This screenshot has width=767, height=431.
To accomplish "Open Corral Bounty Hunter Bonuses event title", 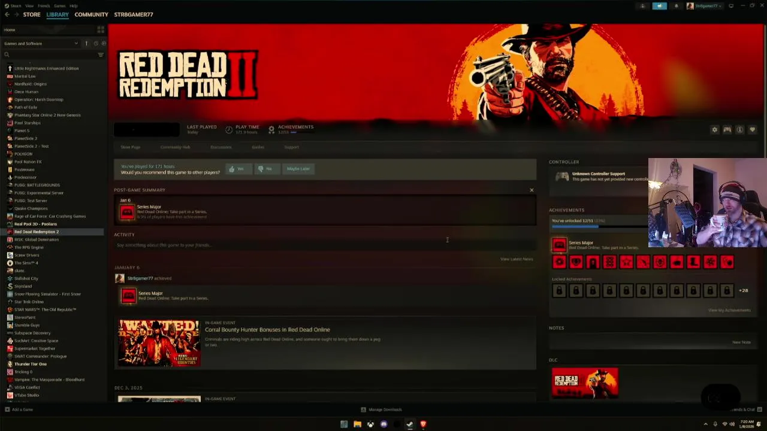I will 267,330.
